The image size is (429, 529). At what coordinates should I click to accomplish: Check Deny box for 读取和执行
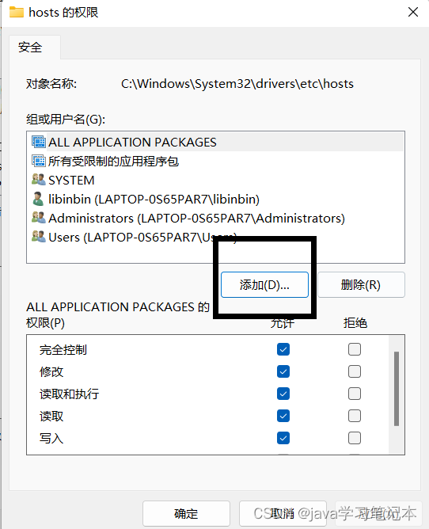click(x=355, y=394)
